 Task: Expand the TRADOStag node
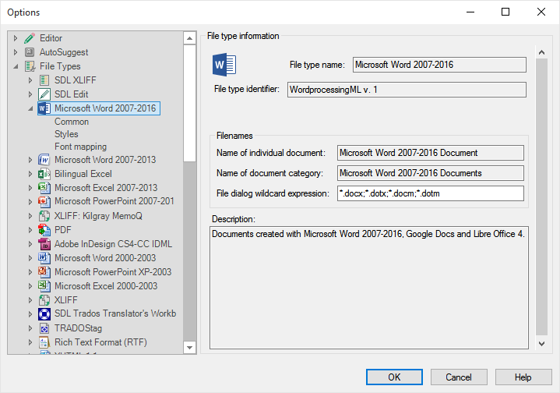point(30,328)
